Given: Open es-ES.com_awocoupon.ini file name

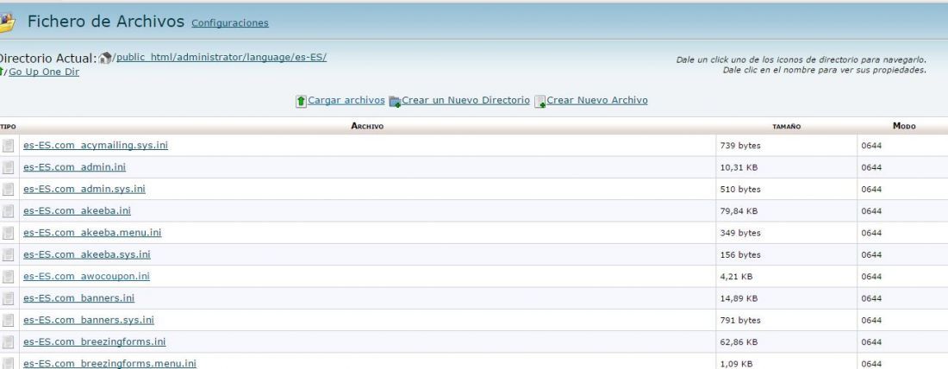Looking at the screenshot, I should click(86, 276).
